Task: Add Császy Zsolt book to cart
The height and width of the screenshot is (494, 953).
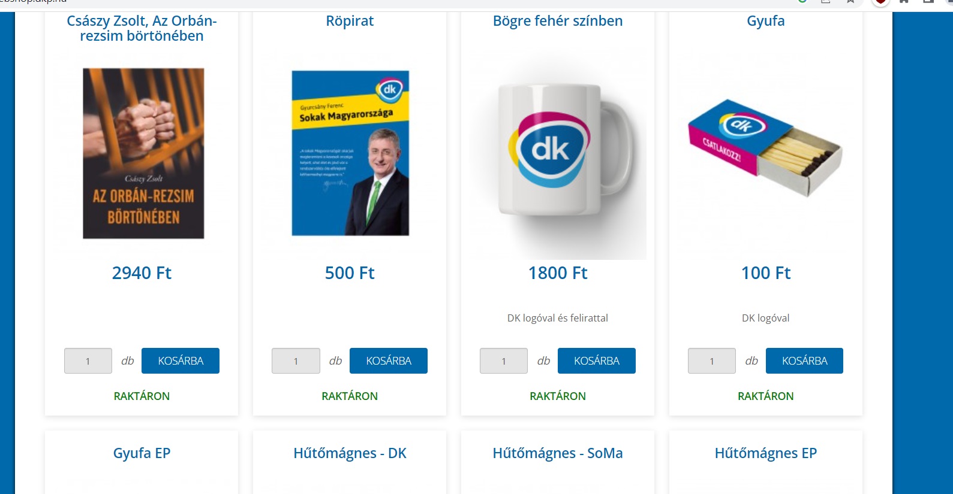Action: [x=181, y=361]
